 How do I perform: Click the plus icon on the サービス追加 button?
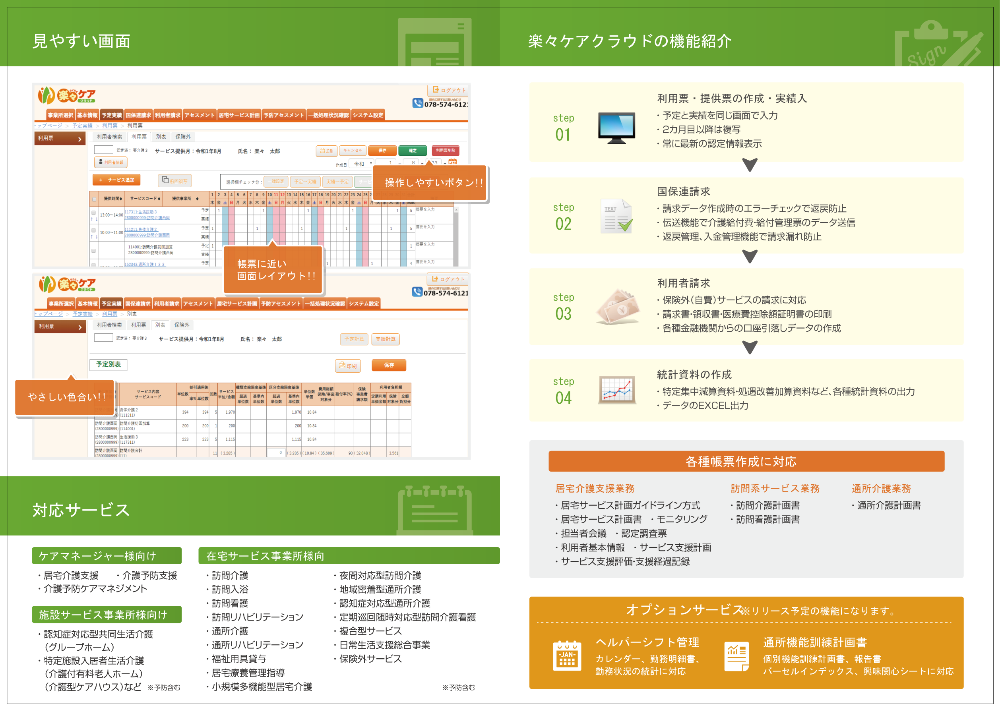(101, 180)
